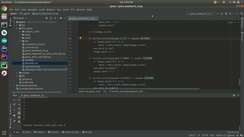Print the Run console output
Image resolution: width=244 pixels, height=137 pixels.
coord(19,117)
